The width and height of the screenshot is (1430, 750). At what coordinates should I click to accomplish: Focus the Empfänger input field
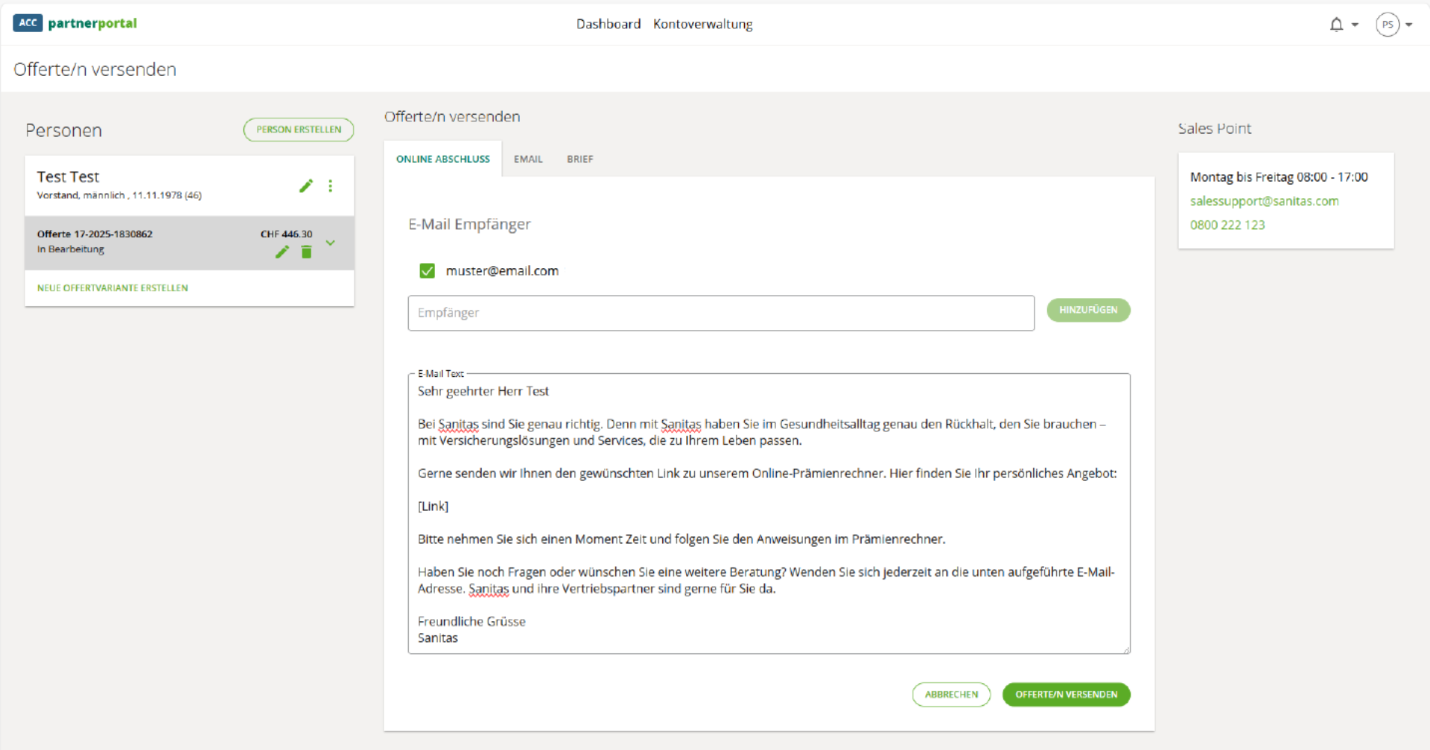[x=721, y=313]
